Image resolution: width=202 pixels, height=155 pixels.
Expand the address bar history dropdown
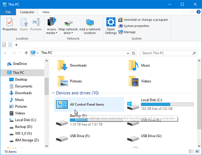128,53
